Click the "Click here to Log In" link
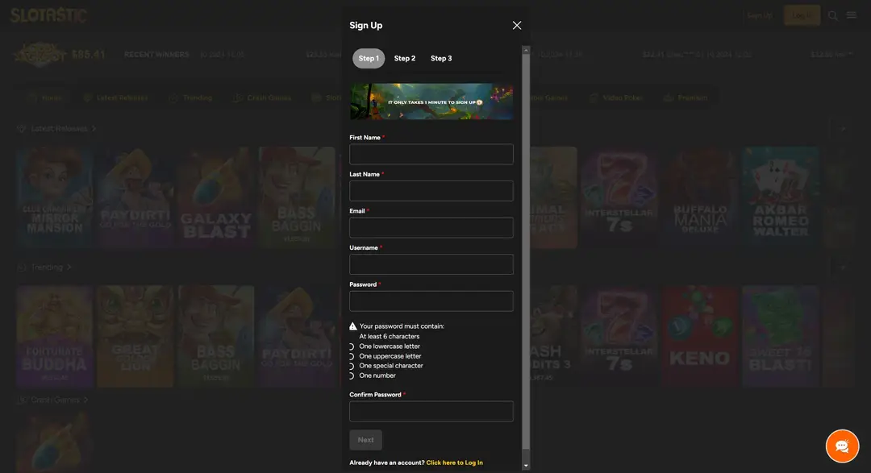This screenshot has height=473, width=871. (x=455, y=463)
